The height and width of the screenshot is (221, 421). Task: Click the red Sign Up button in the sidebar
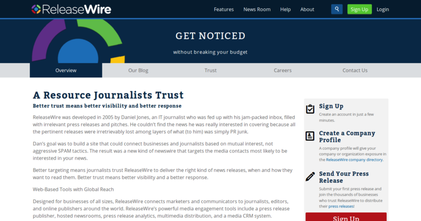point(346,217)
